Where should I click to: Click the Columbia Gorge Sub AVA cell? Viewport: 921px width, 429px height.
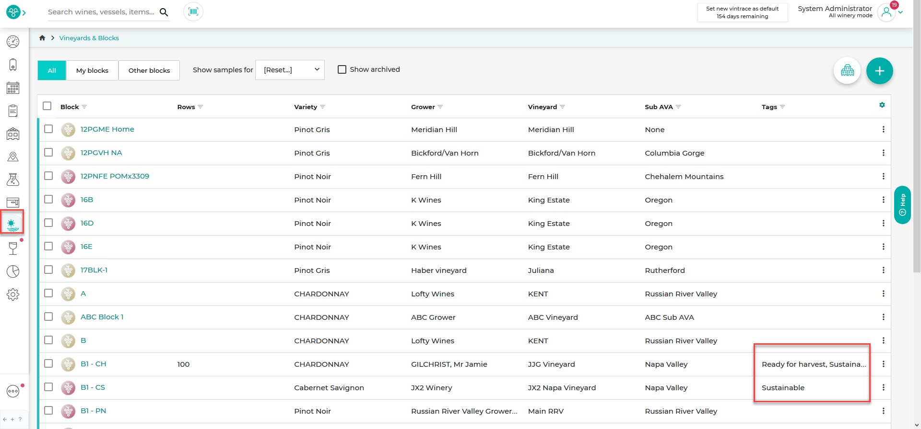[x=674, y=153]
